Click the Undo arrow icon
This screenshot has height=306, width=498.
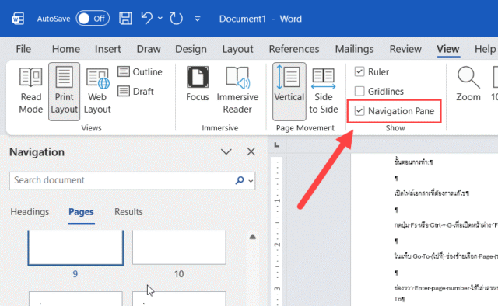pyautogui.click(x=147, y=19)
